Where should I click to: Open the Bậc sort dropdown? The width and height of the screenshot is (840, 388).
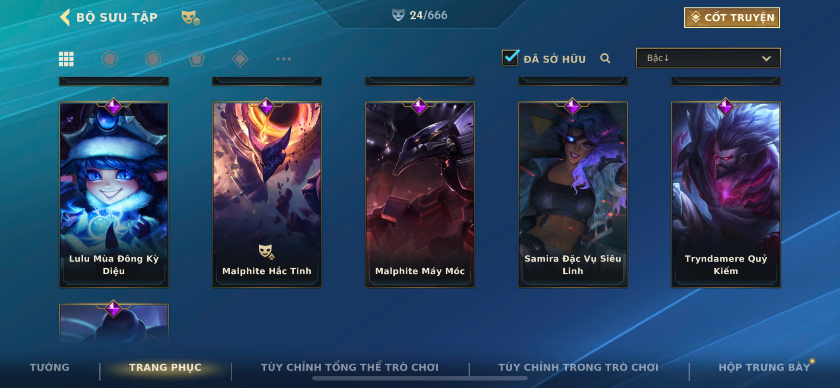[708, 58]
